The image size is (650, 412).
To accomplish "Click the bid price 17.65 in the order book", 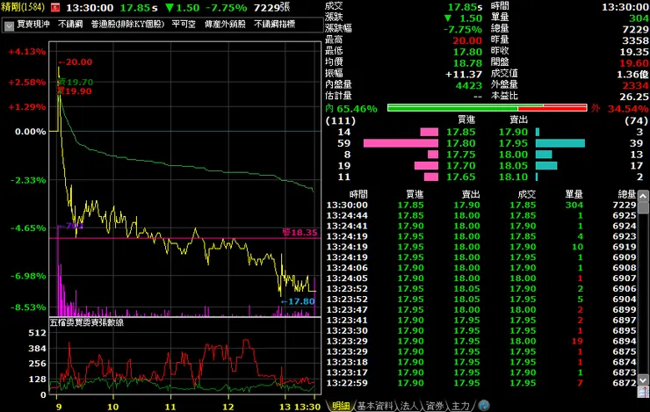I will pyautogui.click(x=460, y=177).
